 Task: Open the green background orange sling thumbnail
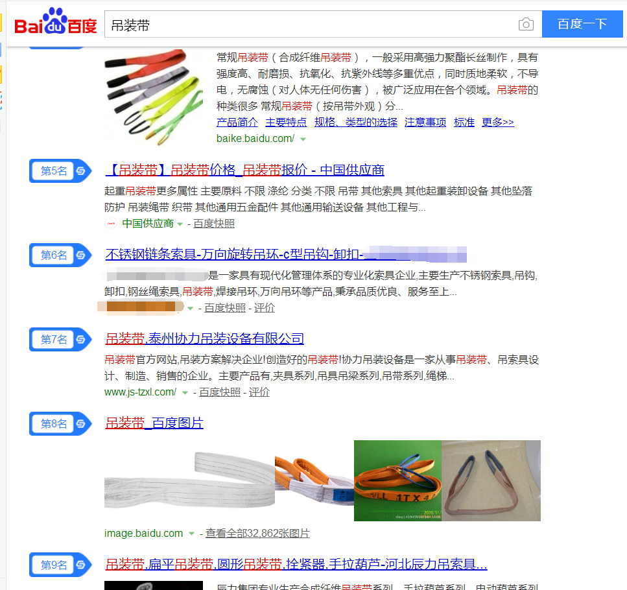tap(397, 480)
